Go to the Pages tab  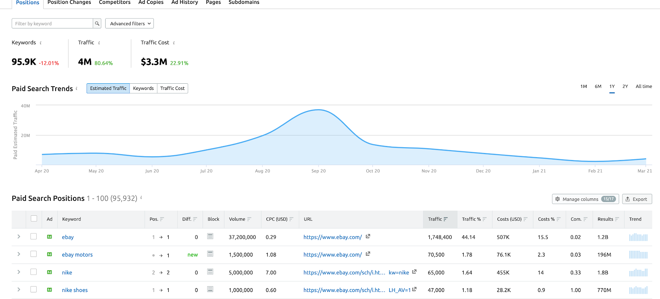click(213, 2)
